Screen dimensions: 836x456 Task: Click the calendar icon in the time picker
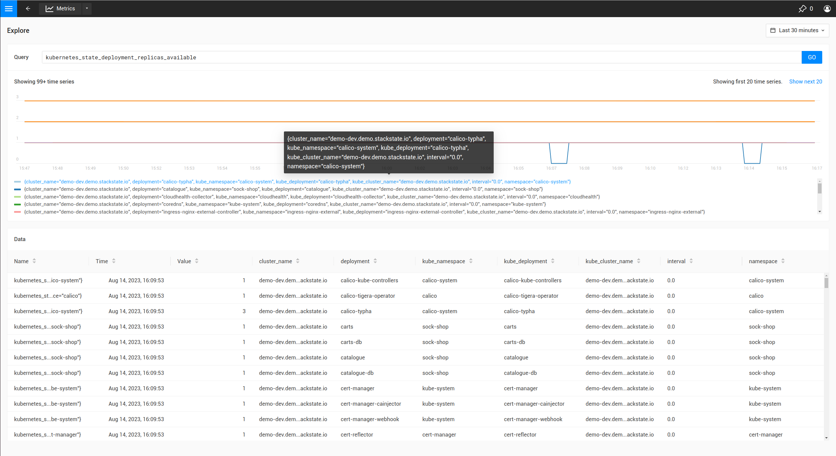[773, 30]
